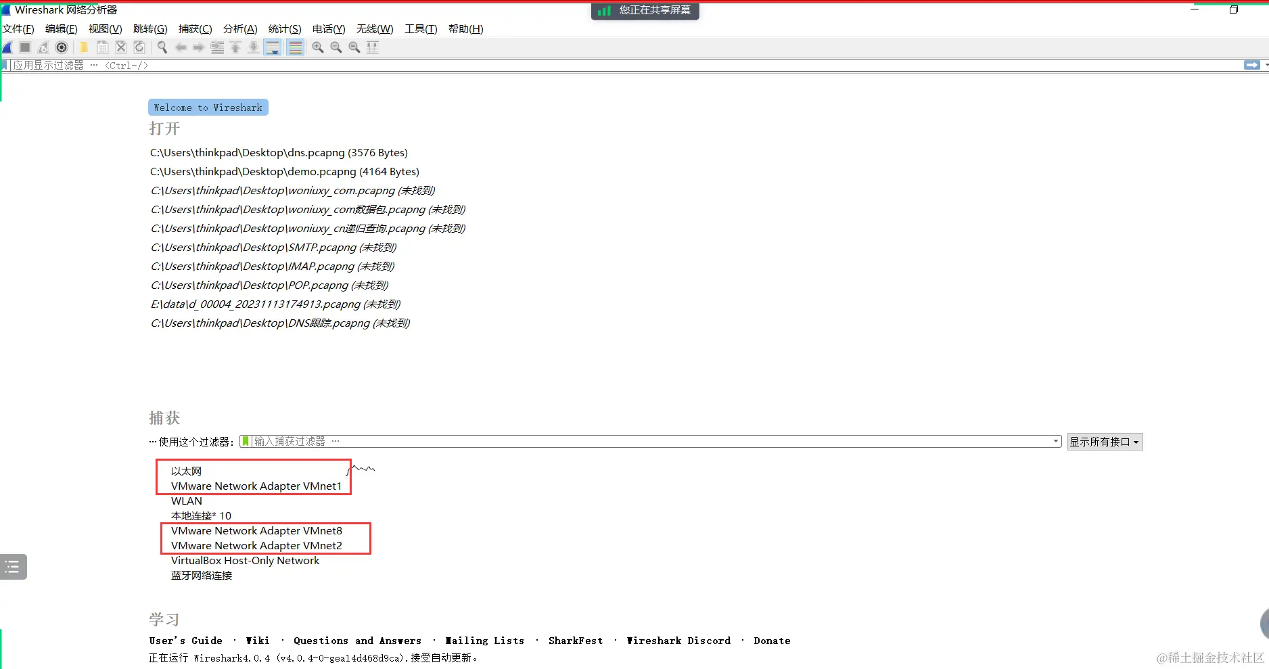Jump to the first packet icon

point(235,47)
